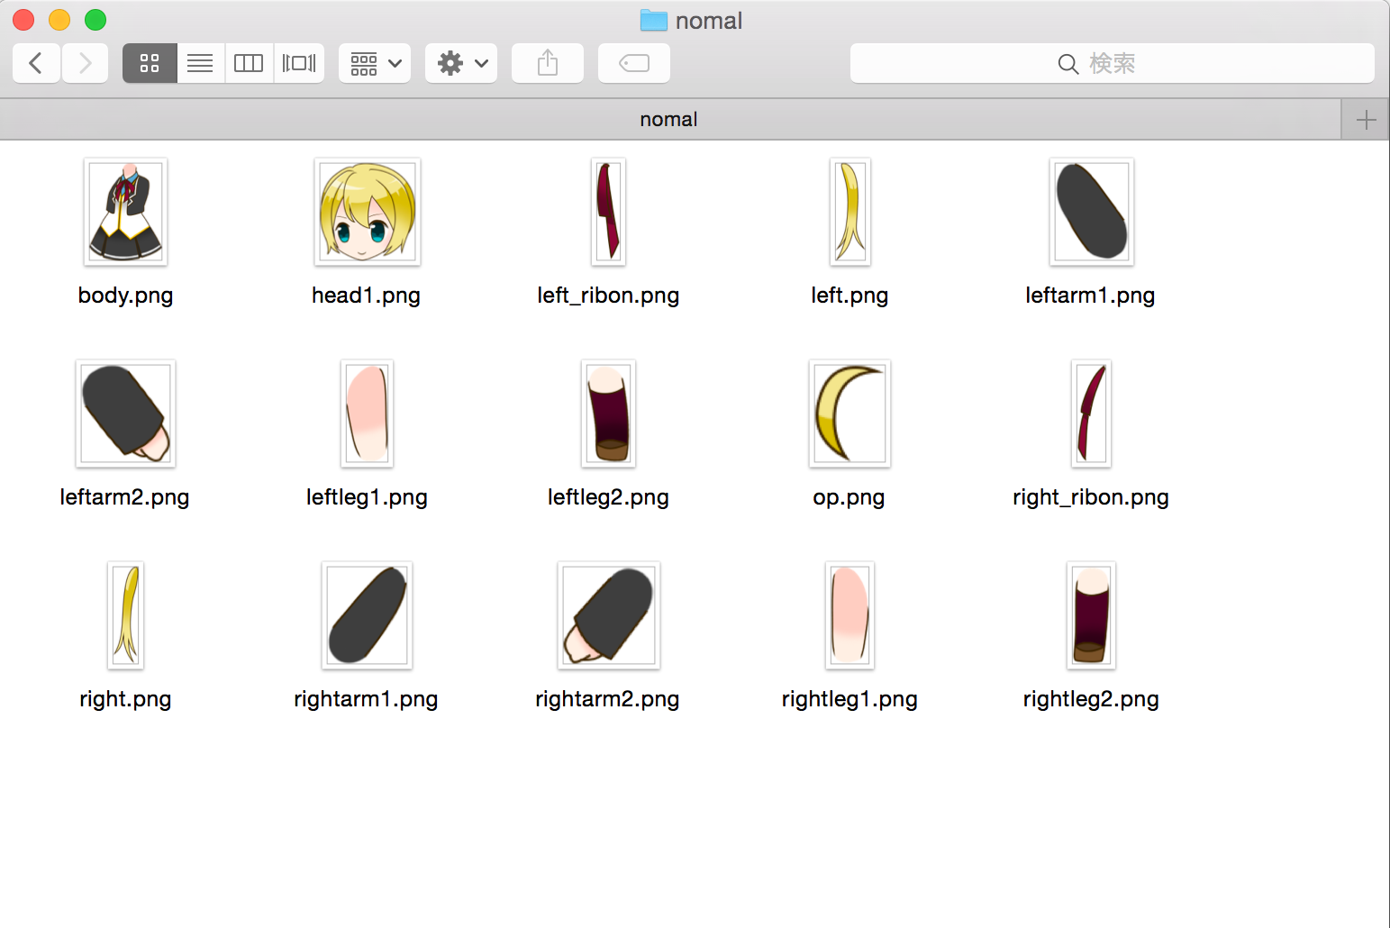
Task: Click the rightarm1.png file name
Action: click(366, 699)
